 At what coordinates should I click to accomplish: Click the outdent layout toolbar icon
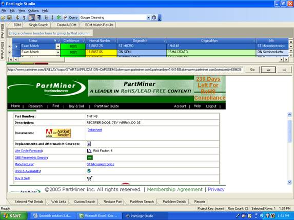[39, 17]
